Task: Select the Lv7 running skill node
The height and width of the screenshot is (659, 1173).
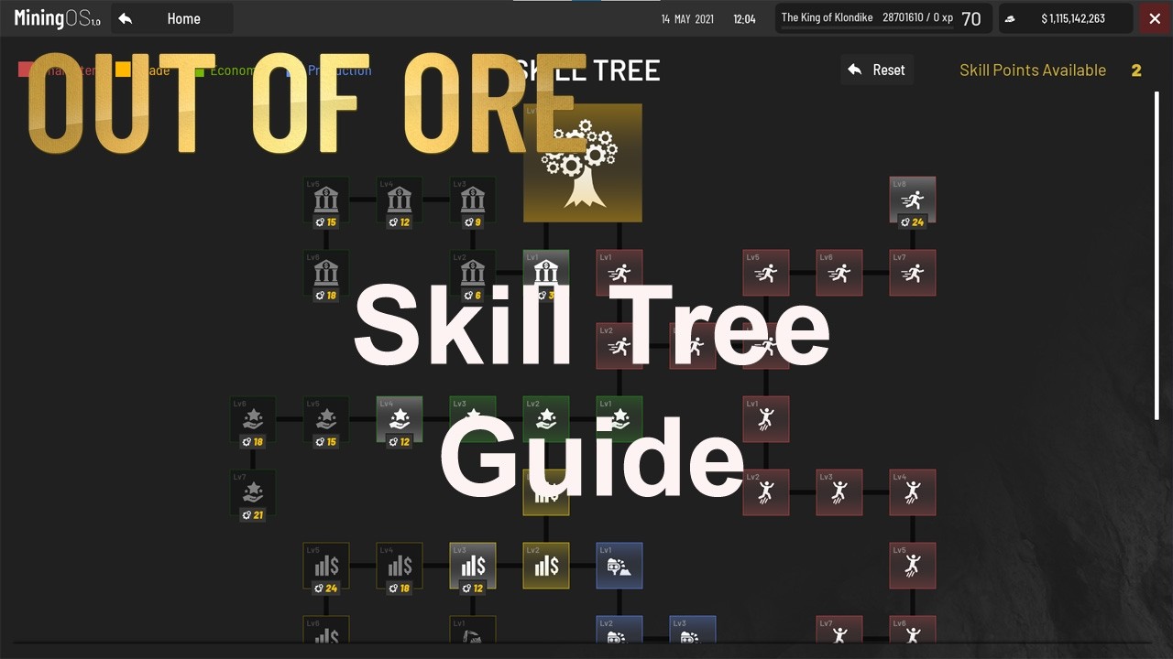Action: coord(913,273)
